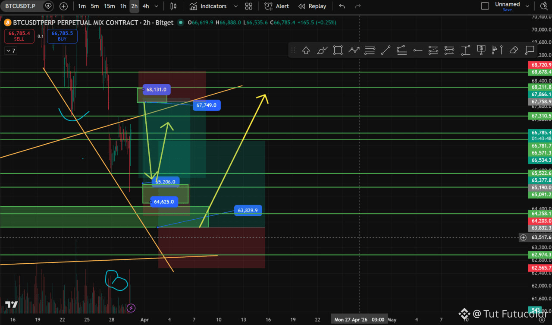552x325 pixels.
Task: Grab the favorites toolbar drag handle
Action: [x=293, y=50]
